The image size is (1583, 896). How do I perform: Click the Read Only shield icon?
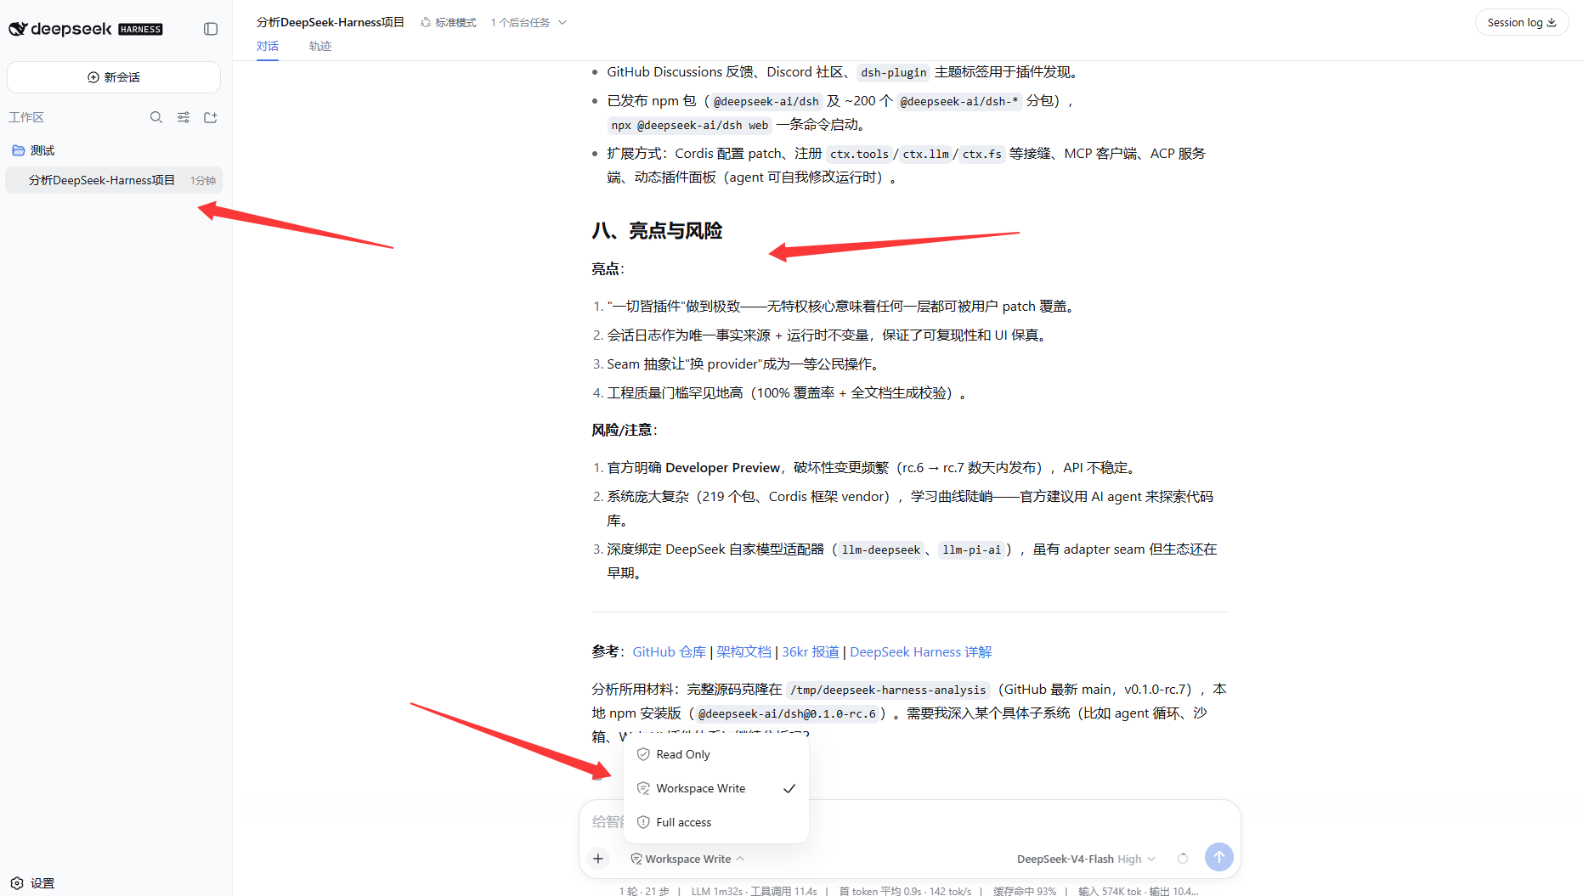pos(643,754)
